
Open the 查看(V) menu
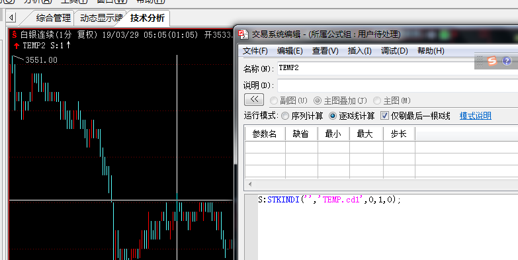pyautogui.click(x=325, y=51)
